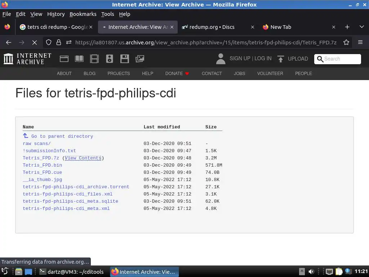Viewport: 369px width, 277px height.
Task: Download tetris-fpd-philips-cdi_archive.torrent
Action: tap(76, 187)
